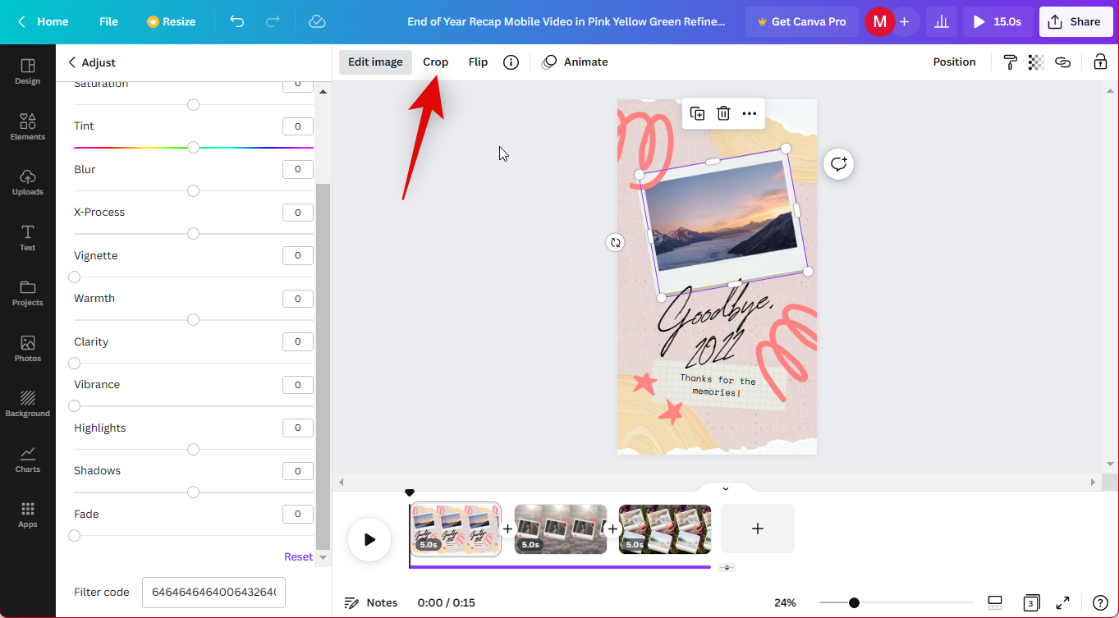Click the zoom level slider handle

(x=854, y=603)
